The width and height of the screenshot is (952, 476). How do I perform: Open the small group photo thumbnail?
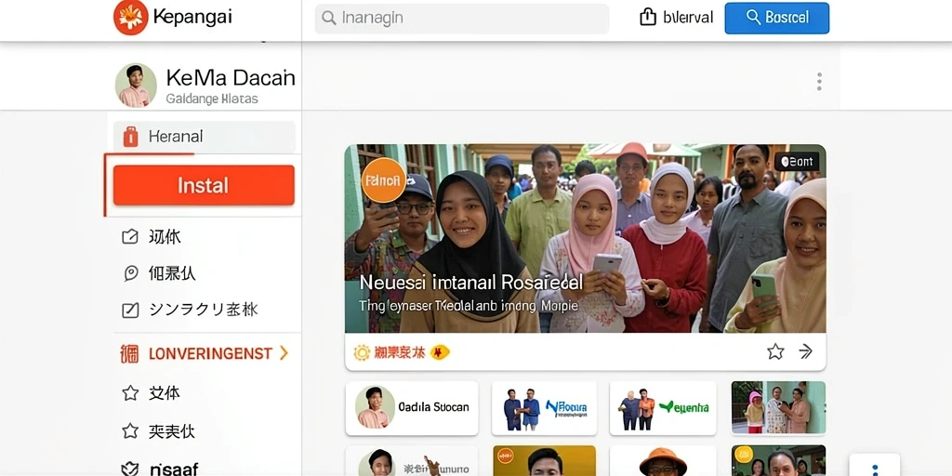pos(778,408)
